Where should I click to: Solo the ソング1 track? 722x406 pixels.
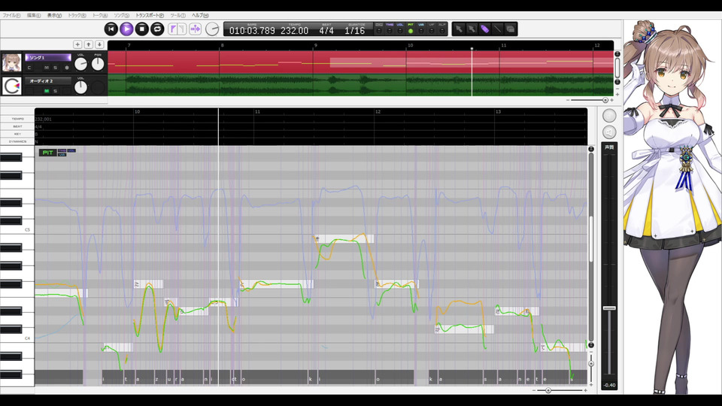pos(55,68)
